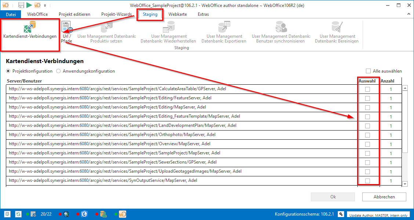This screenshot has height=220, width=414.
Task: Click the Abbrechen button
Action: coord(384,197)
